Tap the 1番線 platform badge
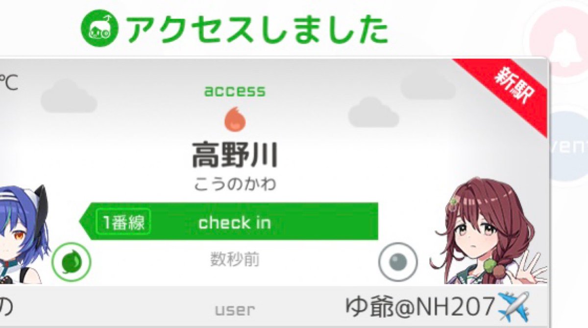 [x=123, y=222]
